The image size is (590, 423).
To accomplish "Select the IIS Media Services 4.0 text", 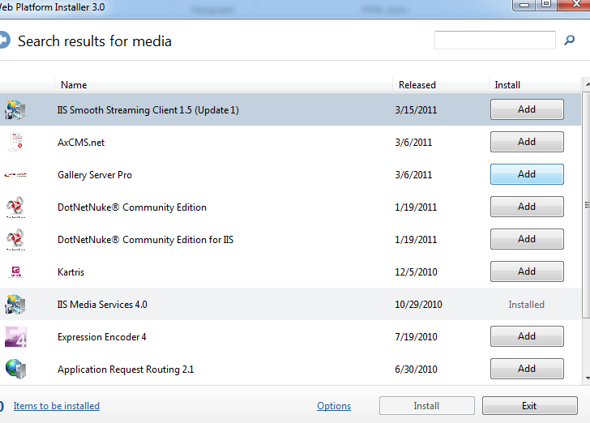I will coord(102,305).
